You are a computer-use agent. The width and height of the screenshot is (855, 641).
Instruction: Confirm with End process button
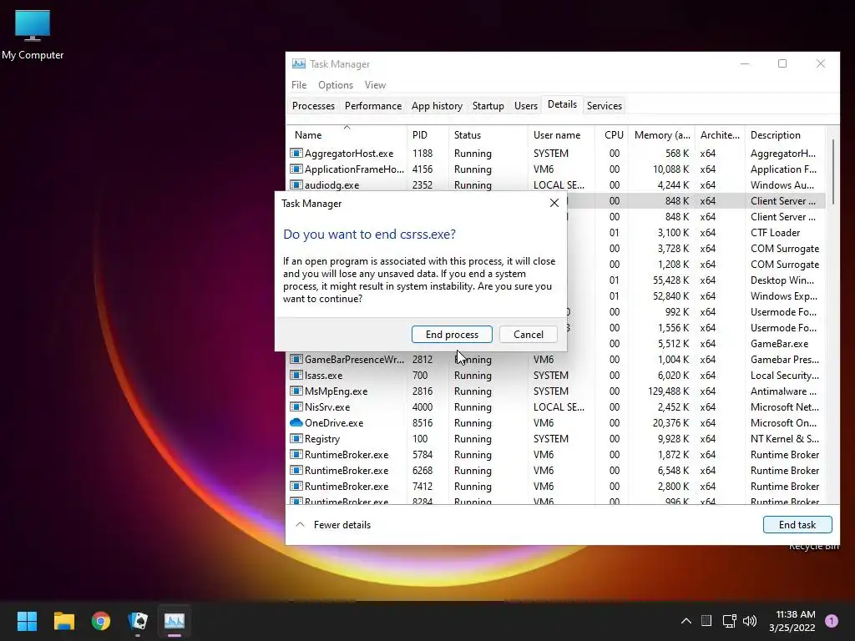pyautogui.click(x=452, y=334)
